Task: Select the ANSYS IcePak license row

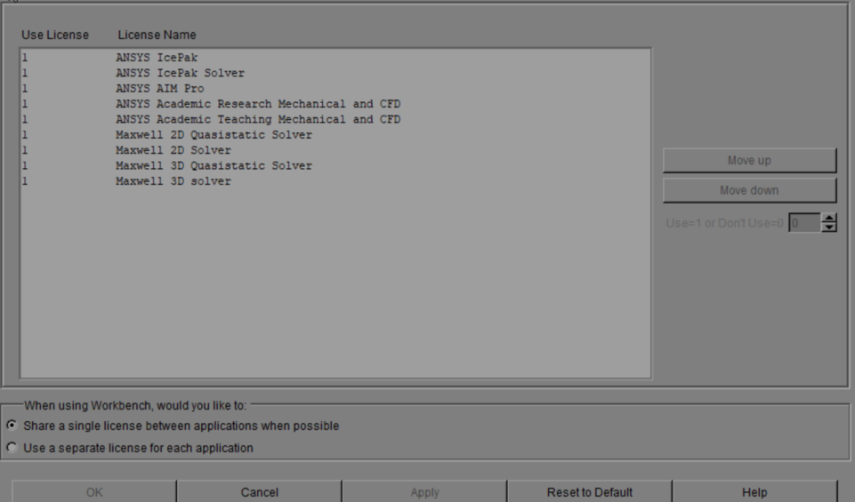Action: click(335, 57)
